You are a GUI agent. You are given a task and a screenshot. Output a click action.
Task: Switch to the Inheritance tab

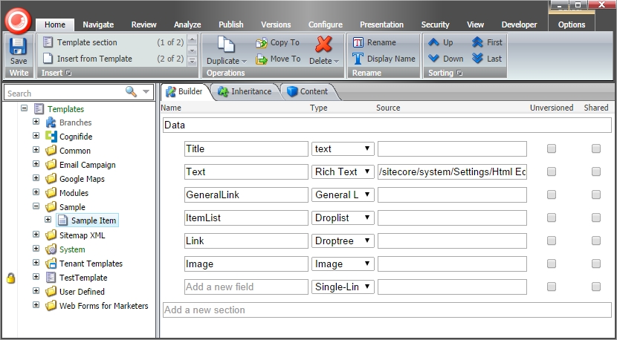[245, 91]
